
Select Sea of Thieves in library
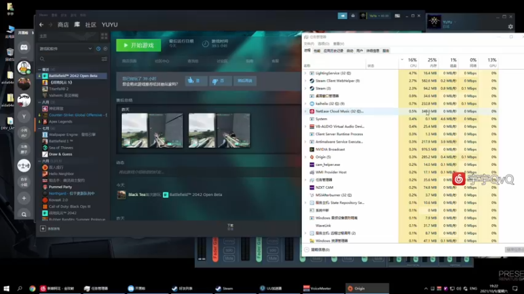pos(61,148)
